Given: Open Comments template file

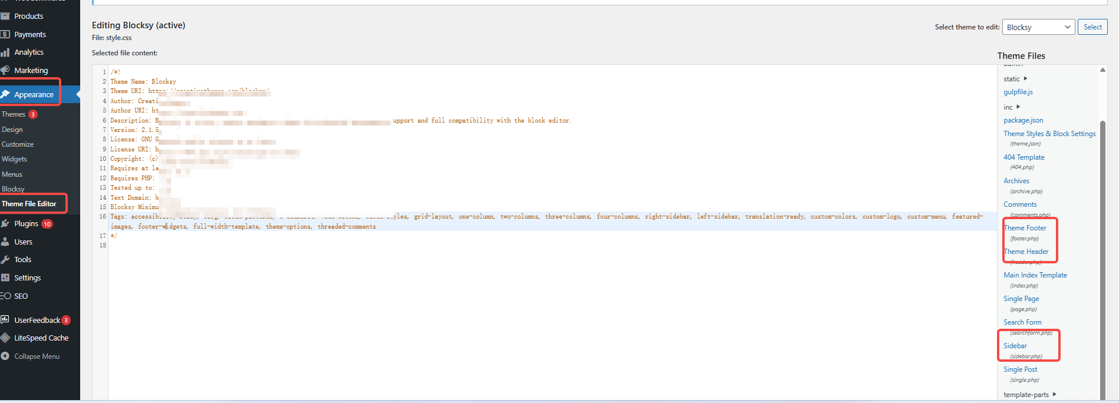Looking at the screenshot, I should click(x=1020, y=204).
